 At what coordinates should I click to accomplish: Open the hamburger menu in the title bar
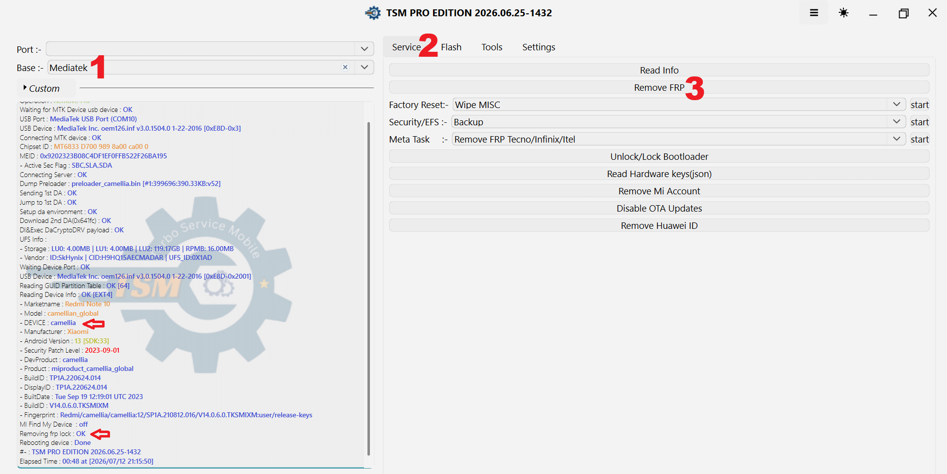pos(814,13)
